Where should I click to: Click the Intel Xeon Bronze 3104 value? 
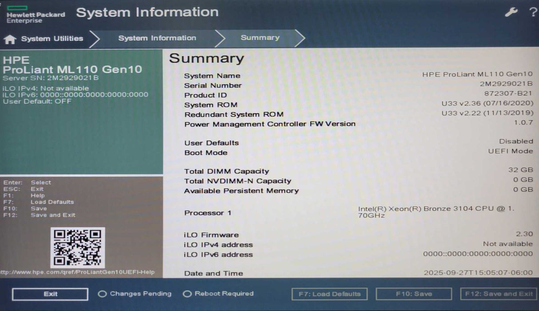[436, 212]
